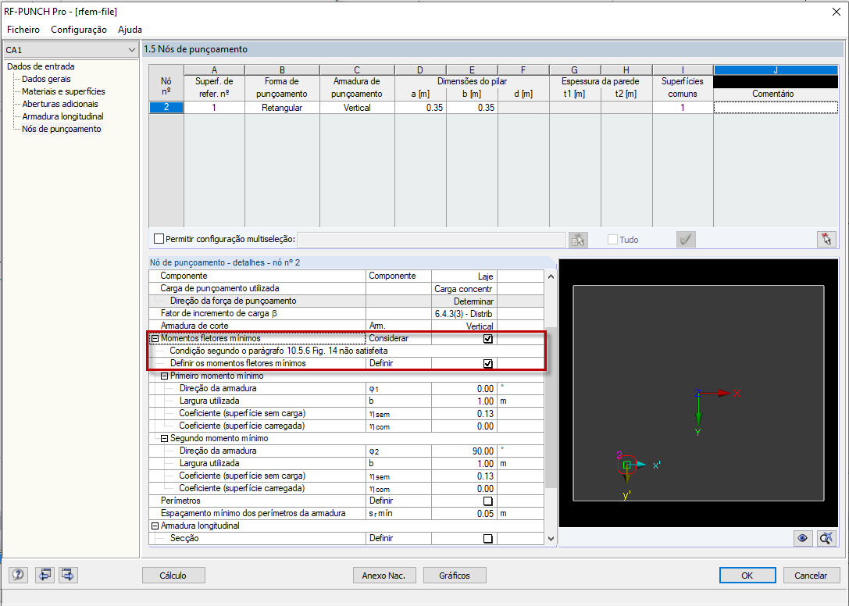Check the Tudo checkbox
The height and width of the screenshot is (606, 849).
(x=612, y=240)
